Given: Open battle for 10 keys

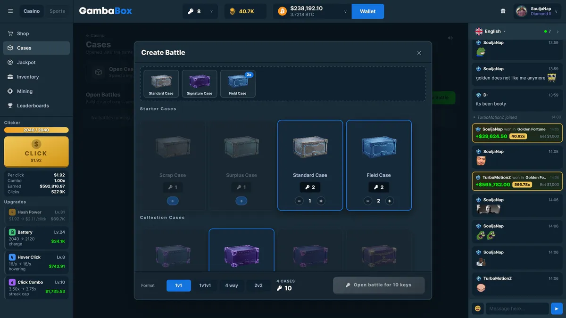Looking at the screenshot, I should click(x=379, y=285).
